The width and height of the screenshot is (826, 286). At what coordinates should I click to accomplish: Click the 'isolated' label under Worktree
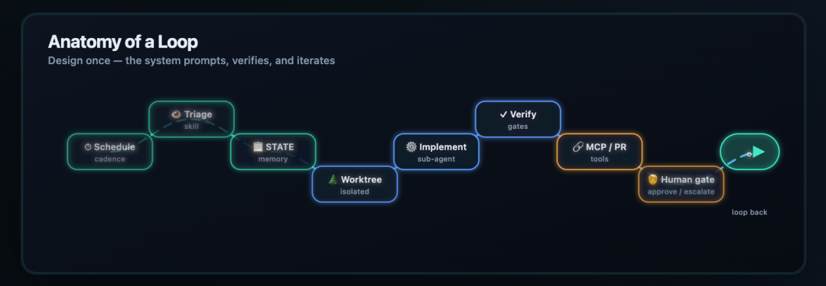pos(355,192)
